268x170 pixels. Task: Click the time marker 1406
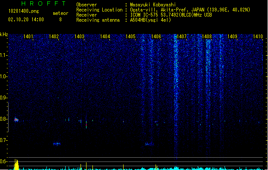point(156,37)
